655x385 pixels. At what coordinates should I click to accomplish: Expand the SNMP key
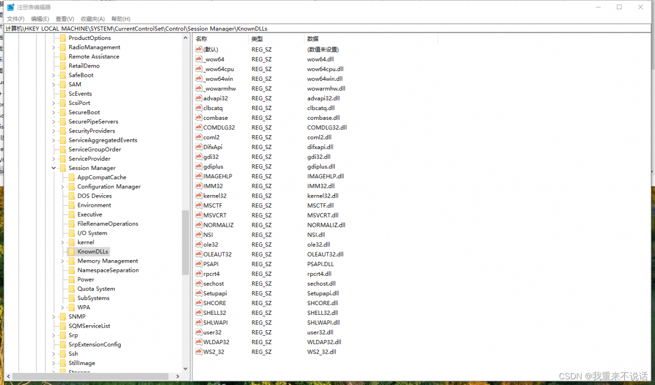pos(54,316)
